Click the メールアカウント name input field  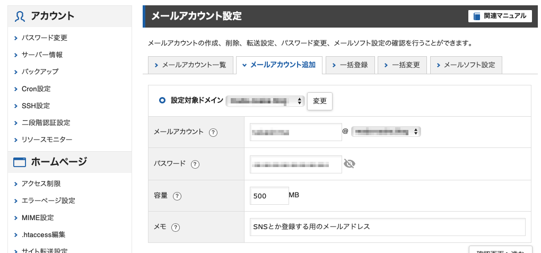(x=295, y=132)
